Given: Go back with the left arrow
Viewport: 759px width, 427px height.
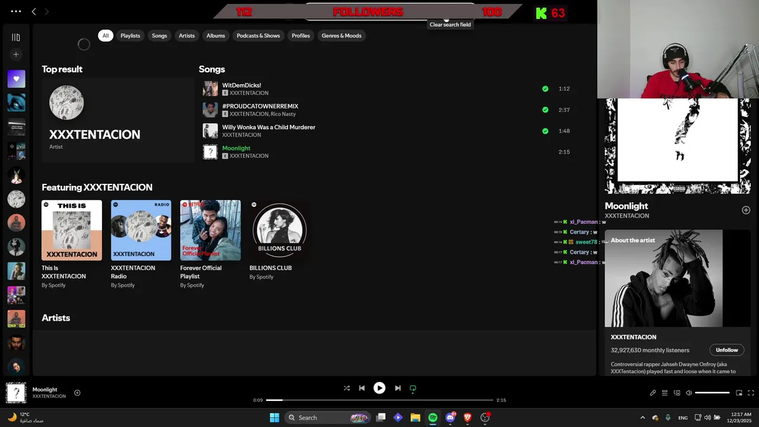Looking at the screenshot, I should [34, 11].
